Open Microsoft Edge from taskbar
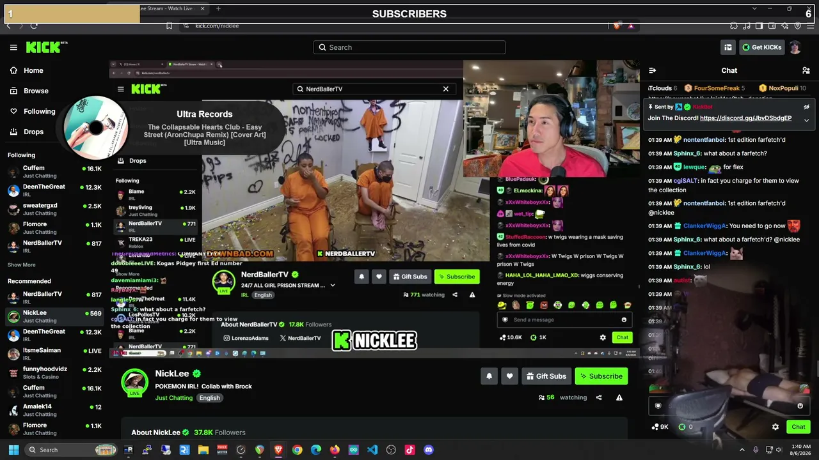The image size is (819, 460). [x=316, y=450]
